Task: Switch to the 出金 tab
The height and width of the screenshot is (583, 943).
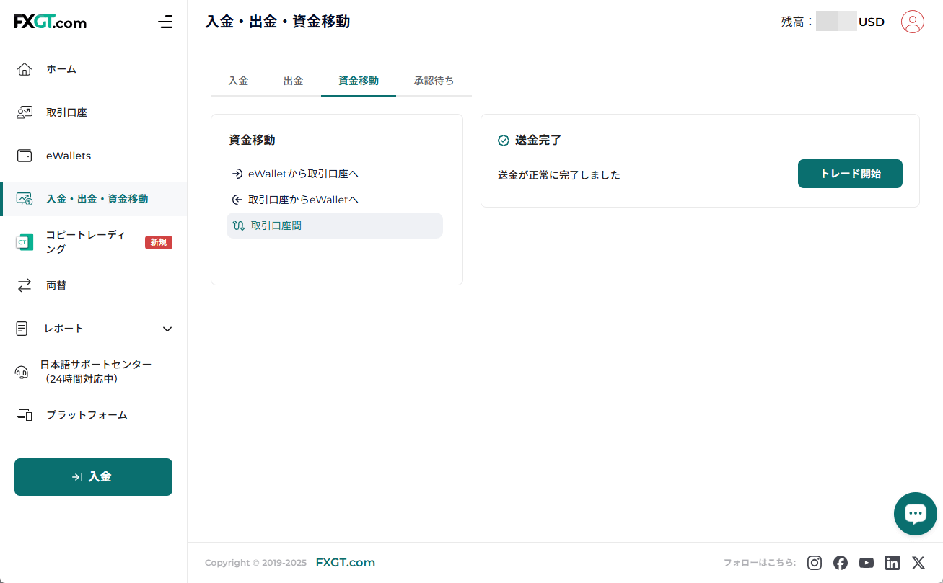Action: click(x=293, y=81)
